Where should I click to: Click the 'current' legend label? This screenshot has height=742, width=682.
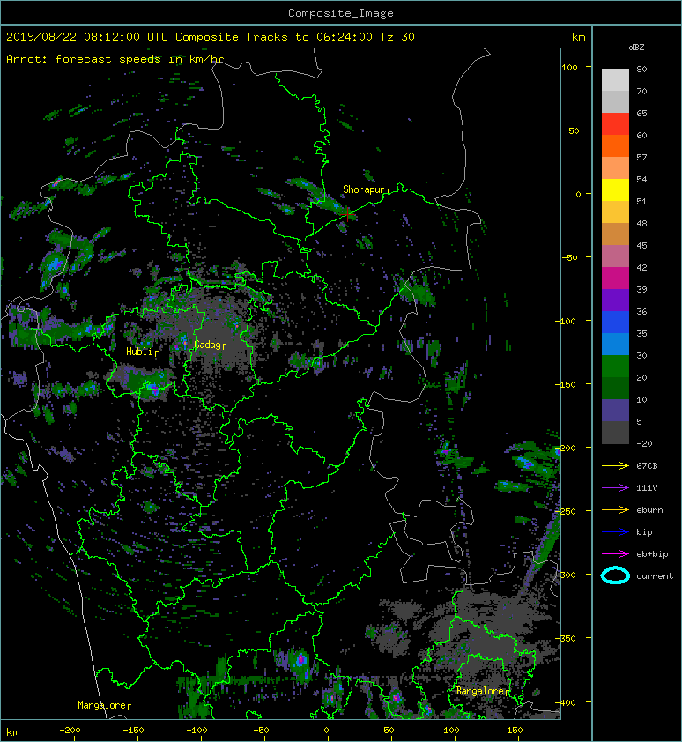pyautogui.click(x=655, y=576)
